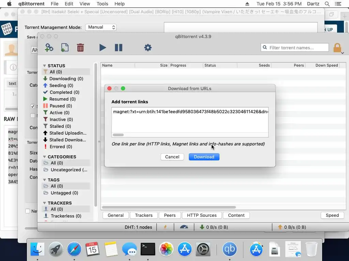Collapse the TRACKERS section
Image resolution: width=349 pixels, height=261 pixels.
45,203
